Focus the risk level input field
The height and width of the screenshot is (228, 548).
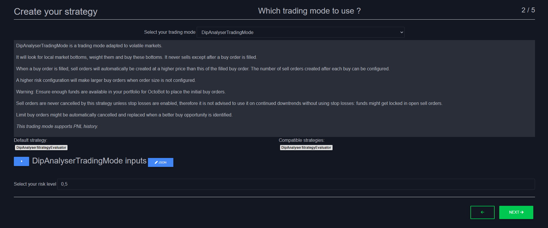[296, 184]
